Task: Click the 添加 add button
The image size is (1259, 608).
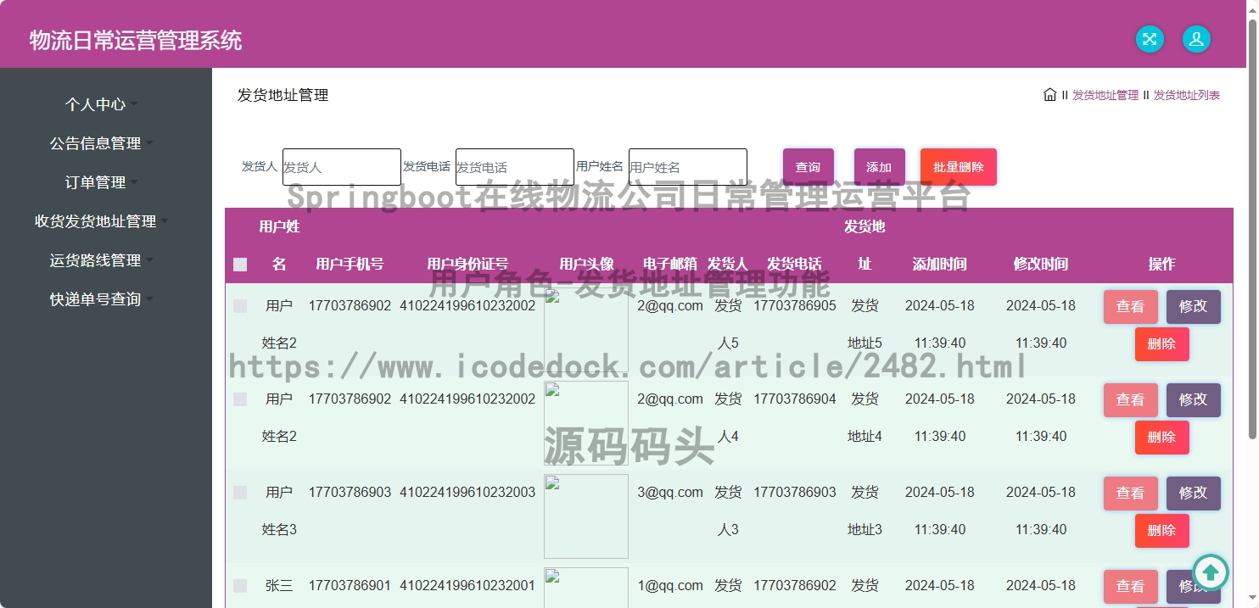Action: click(x=880, y=167)
